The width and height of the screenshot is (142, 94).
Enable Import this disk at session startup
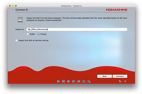[16, 40]
